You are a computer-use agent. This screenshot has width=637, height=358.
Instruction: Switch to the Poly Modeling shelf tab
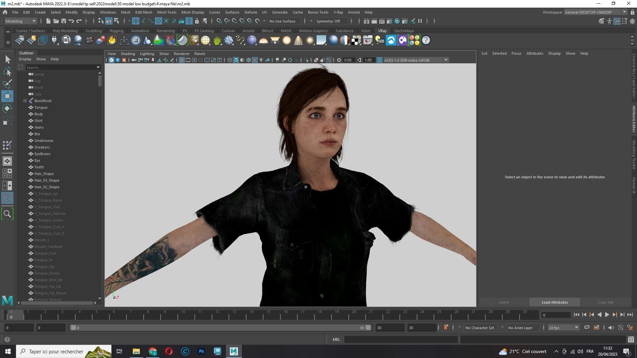(x=65, y=31)
